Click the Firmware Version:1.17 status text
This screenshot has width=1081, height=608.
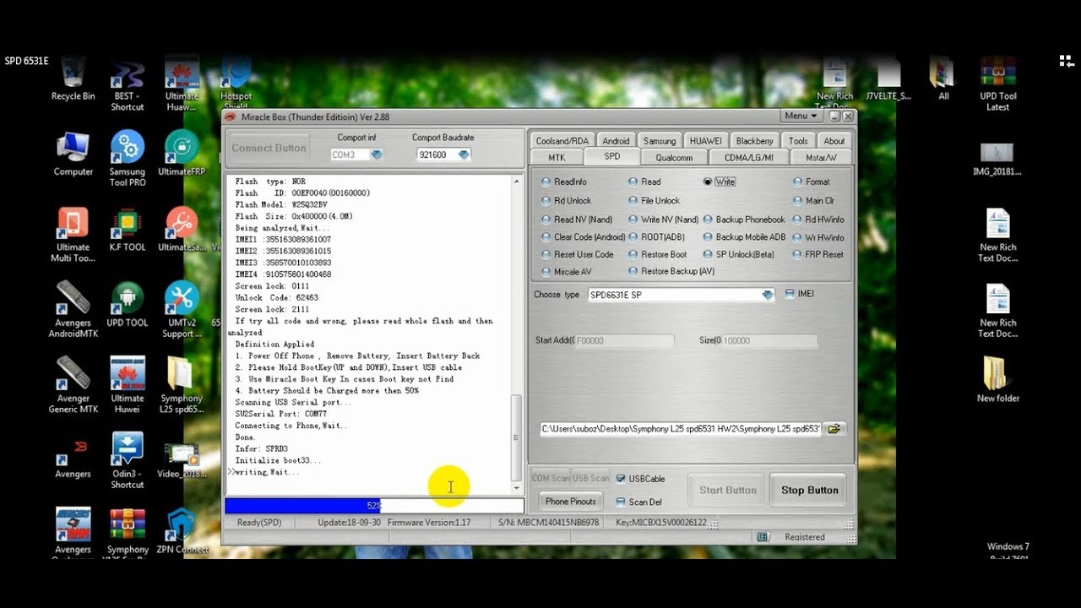pos(429,523)
